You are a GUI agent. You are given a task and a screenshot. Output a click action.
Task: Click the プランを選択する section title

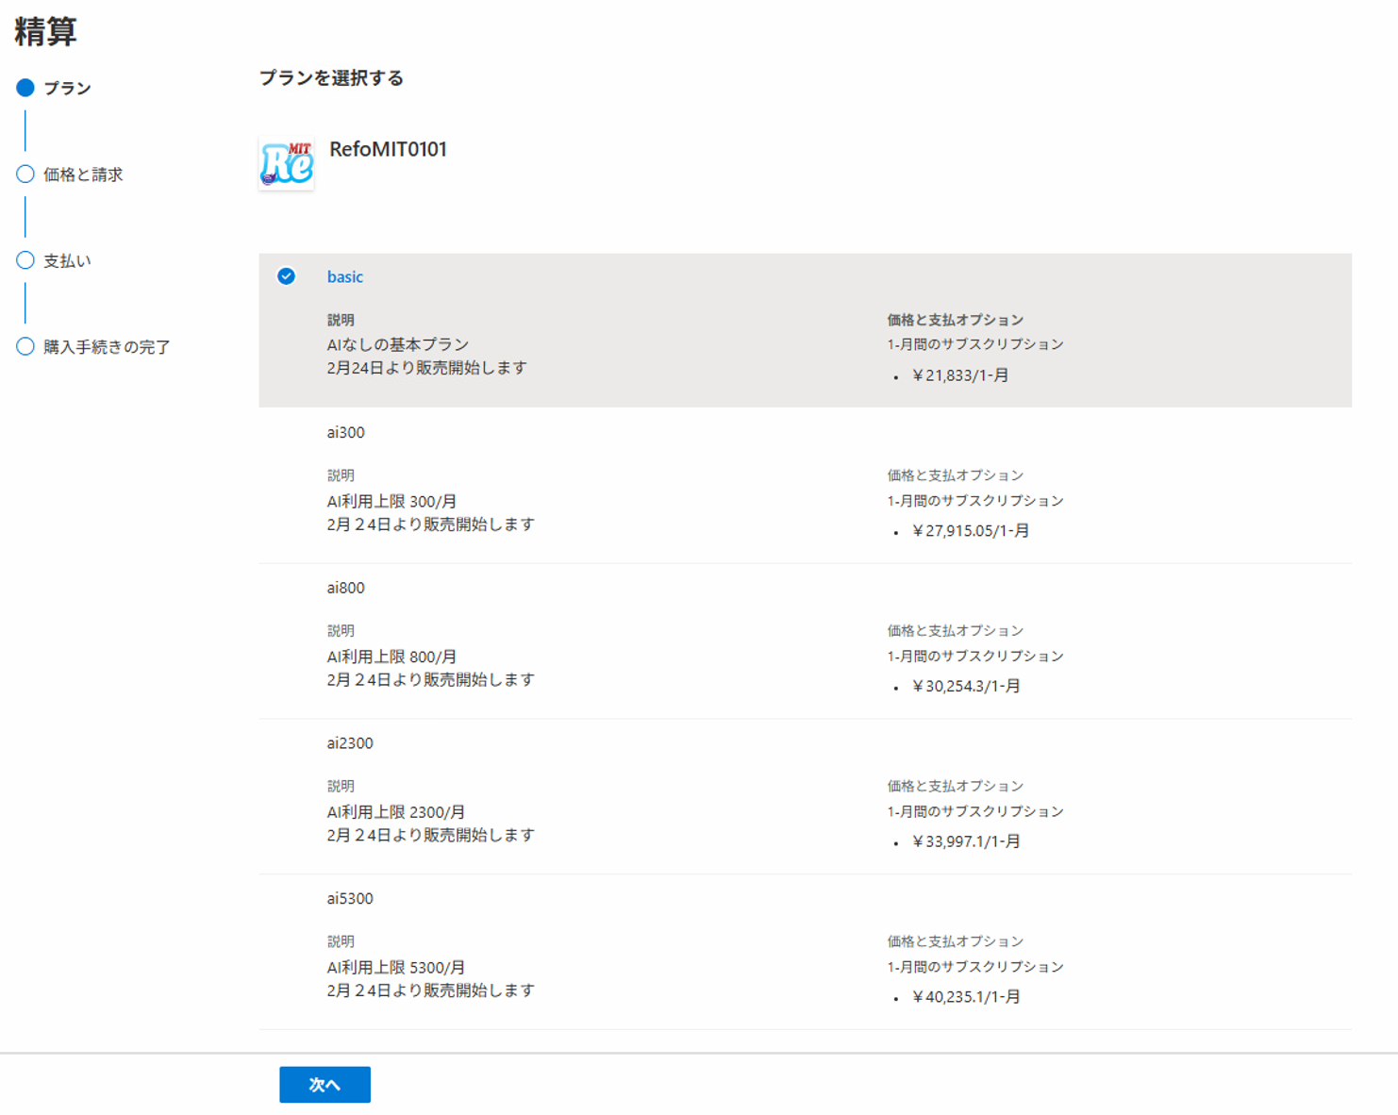click(x=332, y=78)
